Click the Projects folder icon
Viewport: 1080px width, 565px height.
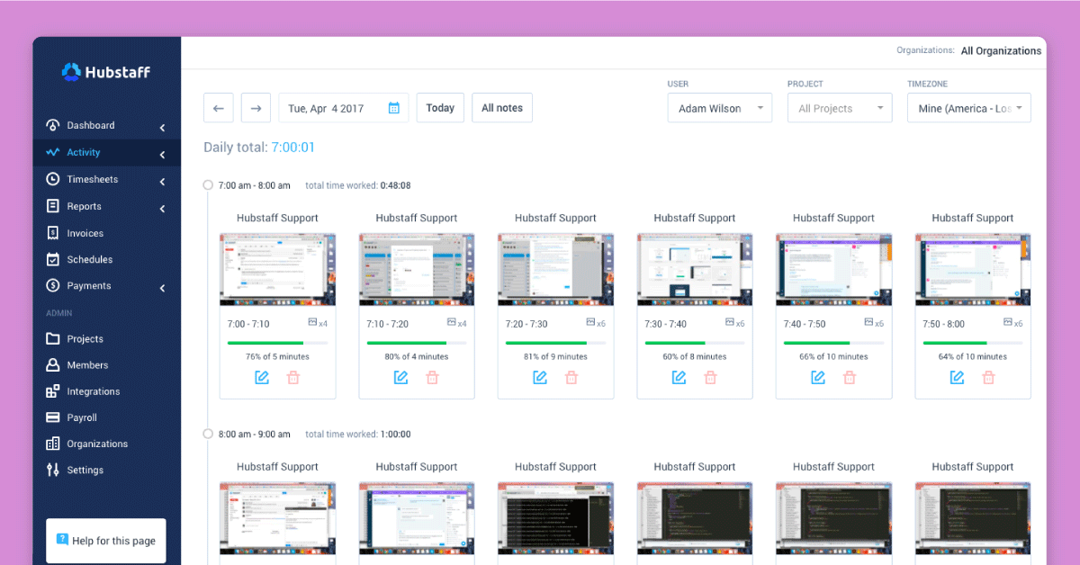click(x=52, y=339)
